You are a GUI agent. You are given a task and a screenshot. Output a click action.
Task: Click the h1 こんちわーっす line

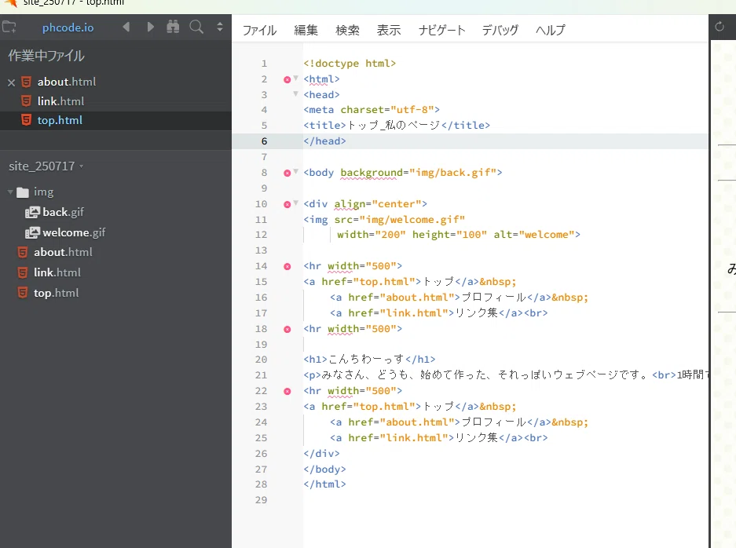[x=369, y=360]
